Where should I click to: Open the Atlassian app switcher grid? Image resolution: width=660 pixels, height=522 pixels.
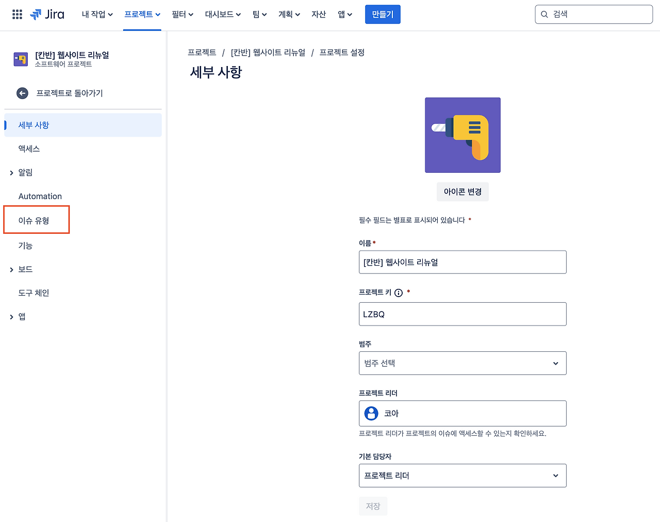17,14
